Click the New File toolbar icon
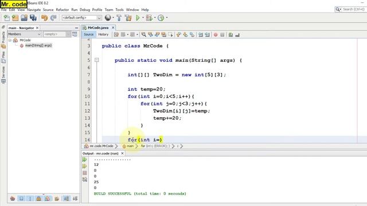 pos(7,18)
